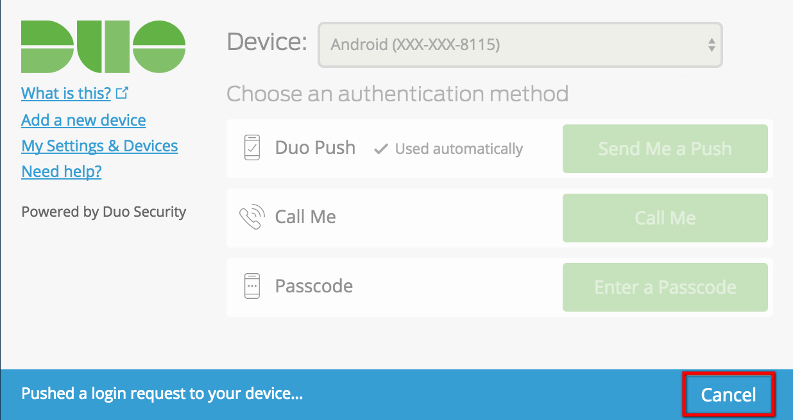The height and width of the screenshot is (420, 793).
Task: Click the checkmark next to Used automatically
Action: (380, 148)
